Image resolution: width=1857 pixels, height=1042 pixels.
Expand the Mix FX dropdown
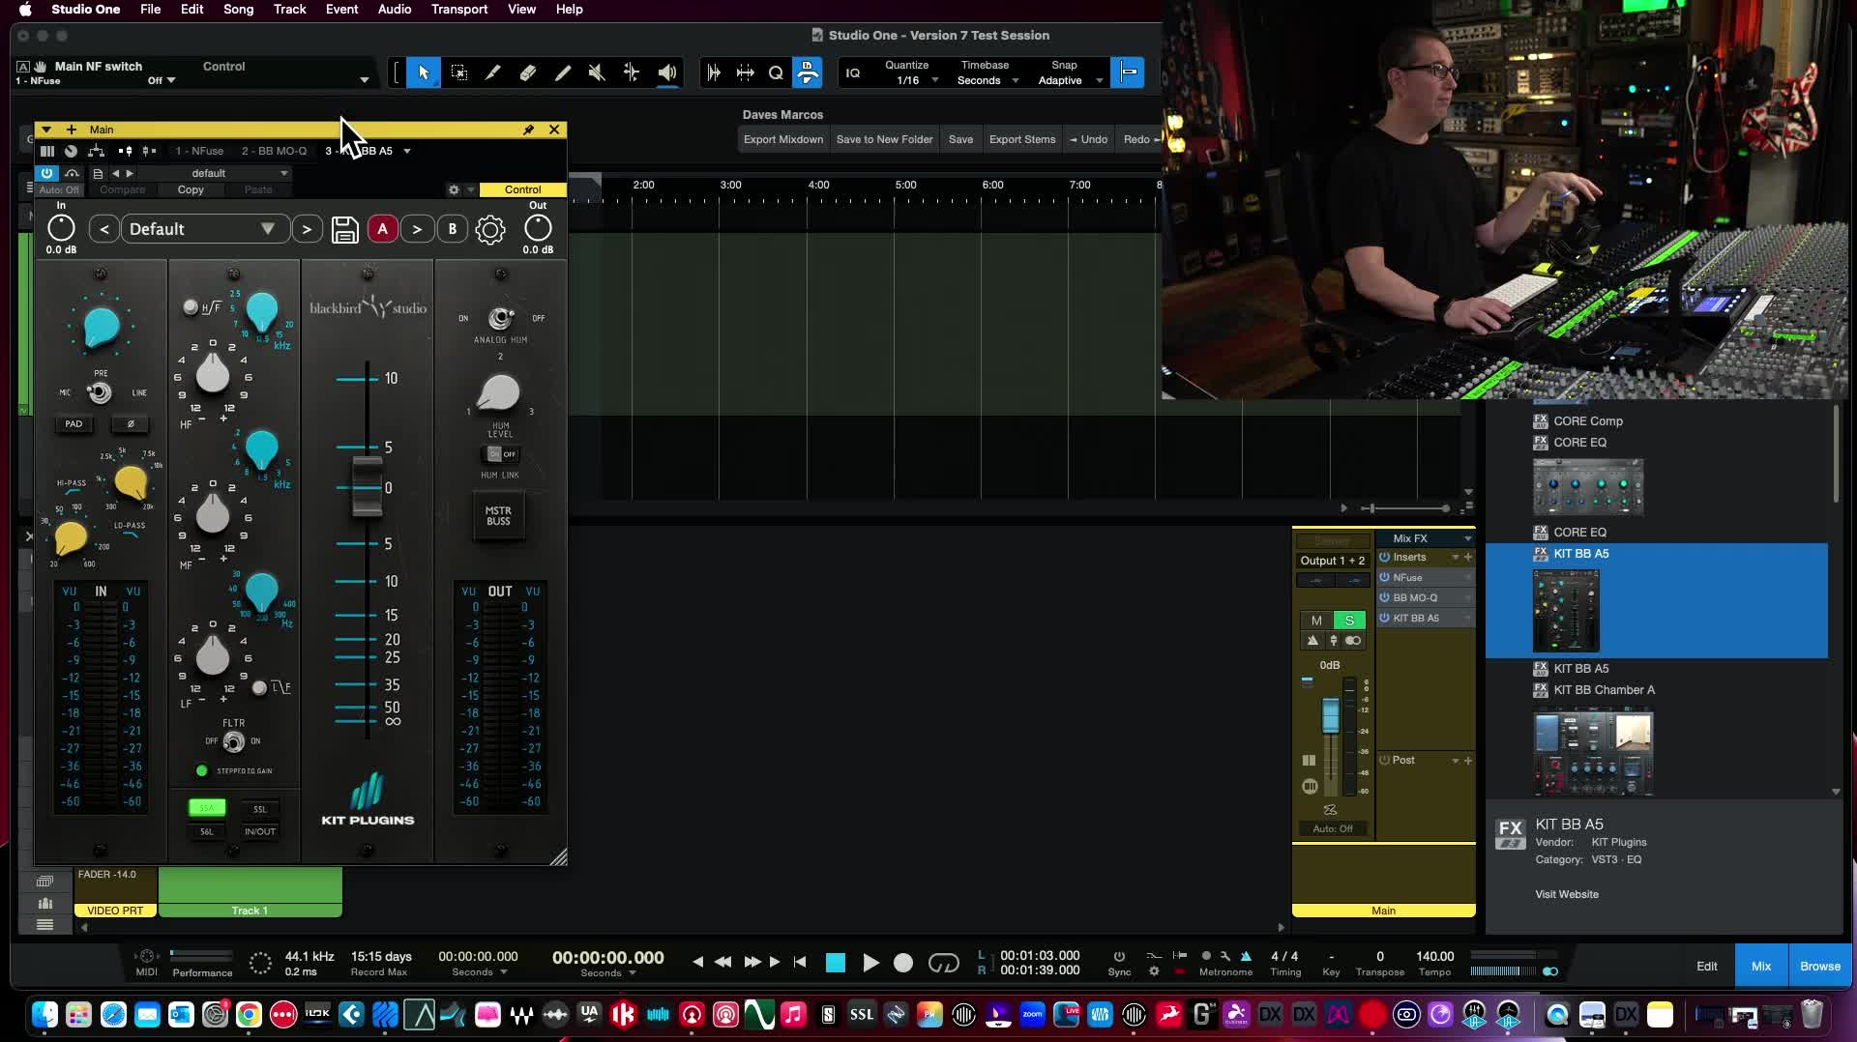pos(1468,538)
